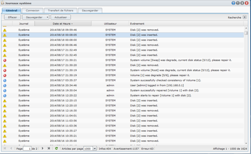This screenshot has height=154, width=251.
Task: Select 'System successfully checked consistency of Volume [1]'
Action: click(165, 80)
